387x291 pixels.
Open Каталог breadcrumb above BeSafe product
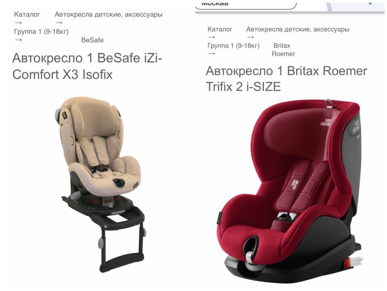point(27,15)
